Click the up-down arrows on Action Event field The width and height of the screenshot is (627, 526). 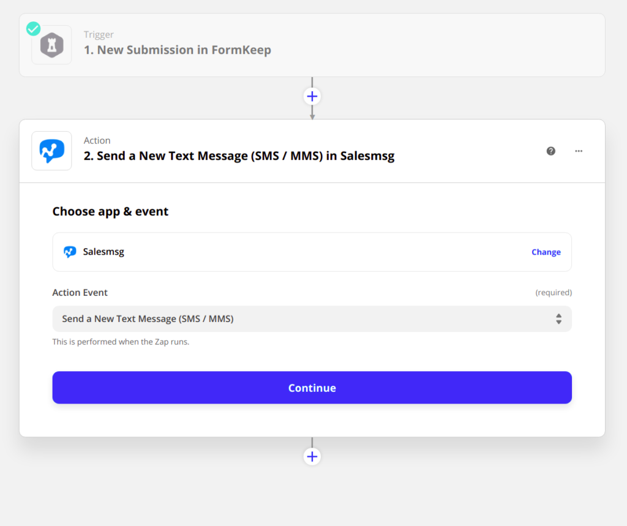click(x=558, y=319)
